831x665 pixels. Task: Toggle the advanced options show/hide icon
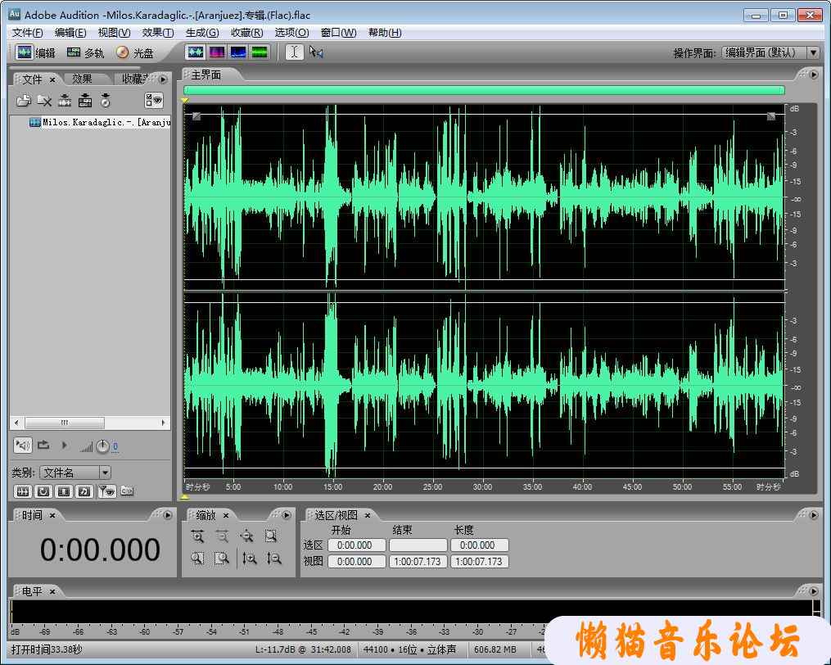tap(154, 100)
